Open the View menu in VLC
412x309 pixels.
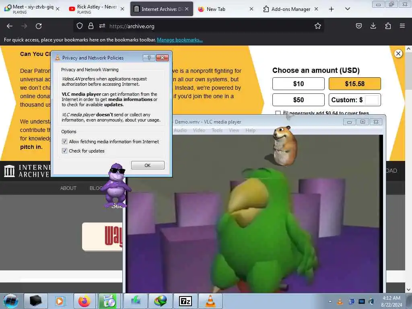click(234, 130)
